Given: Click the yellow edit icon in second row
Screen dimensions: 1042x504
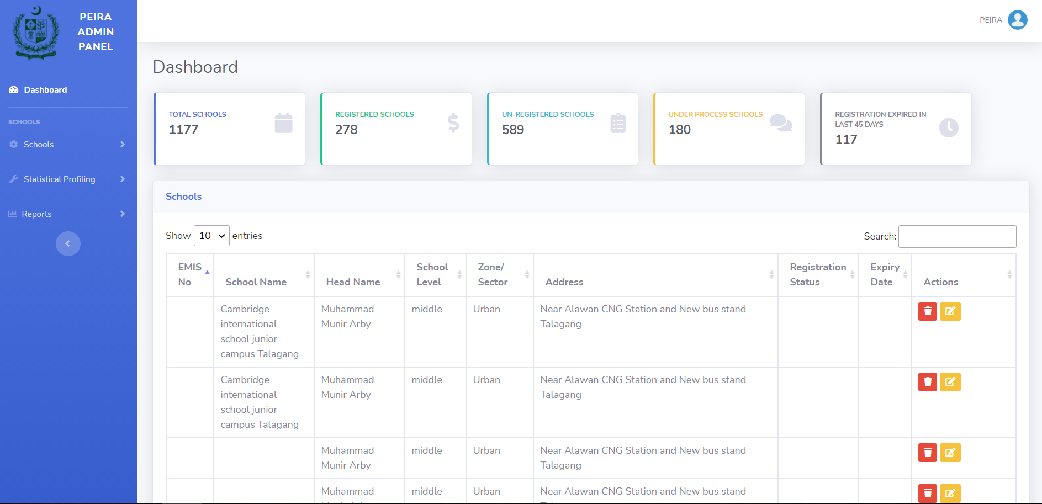Looking at the screenshot, I should [950, 382].
